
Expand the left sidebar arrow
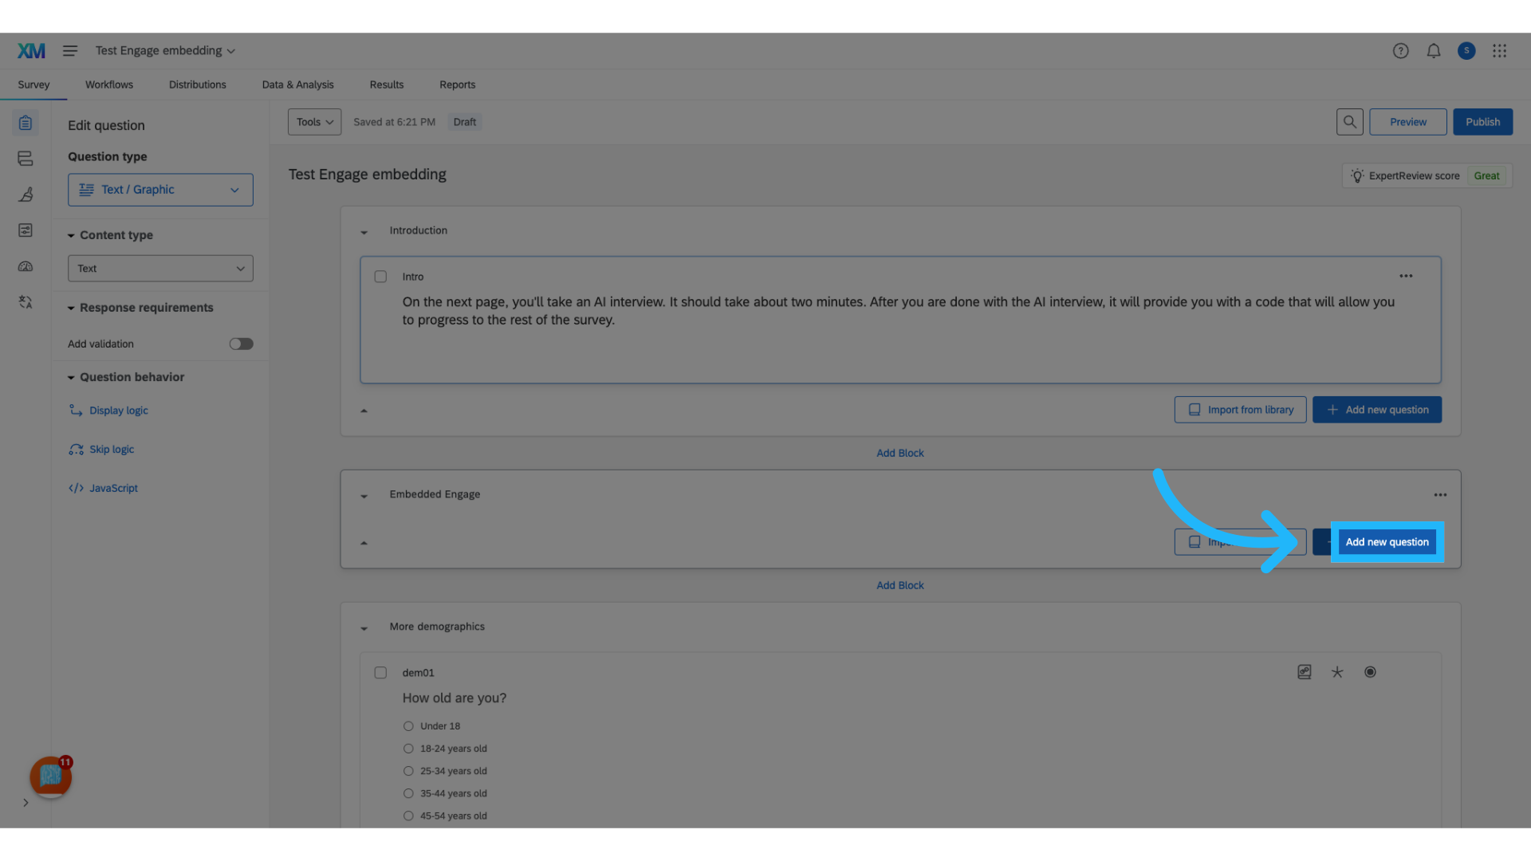click(26, 803)
